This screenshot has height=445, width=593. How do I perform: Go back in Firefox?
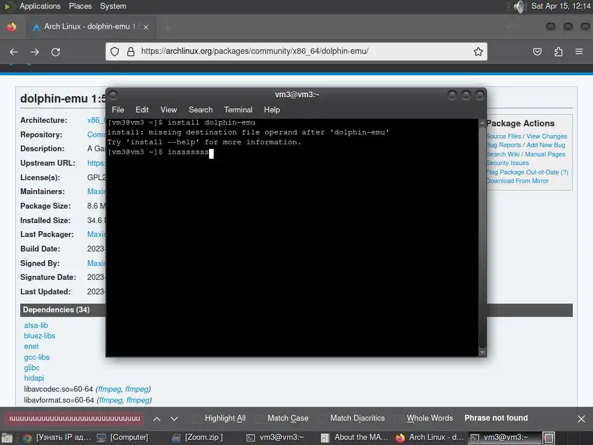click(14, 52)
